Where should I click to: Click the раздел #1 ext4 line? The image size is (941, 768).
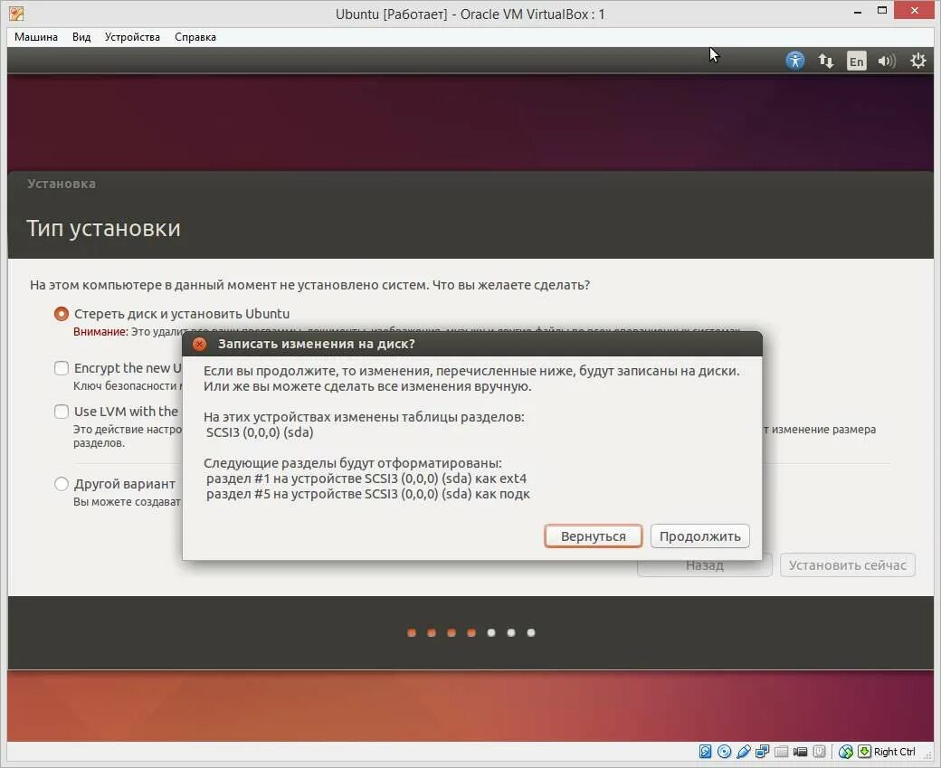(x=366, y=479)
